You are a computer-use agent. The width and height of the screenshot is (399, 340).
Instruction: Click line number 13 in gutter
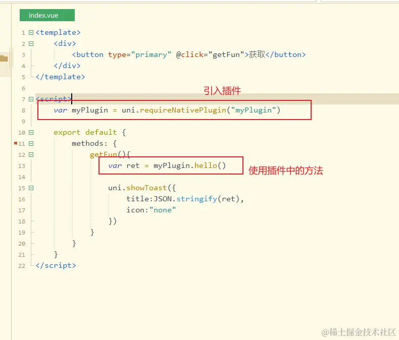pos(22,166)
